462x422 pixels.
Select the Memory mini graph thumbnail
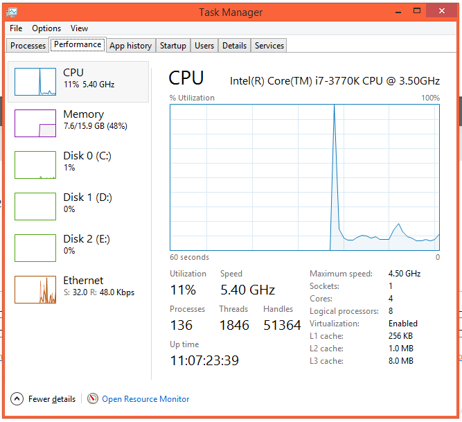tap(35, 123)
